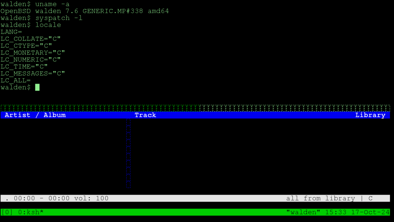Click the 00:00 - 00:00 playback time

(x=42, y=198)
